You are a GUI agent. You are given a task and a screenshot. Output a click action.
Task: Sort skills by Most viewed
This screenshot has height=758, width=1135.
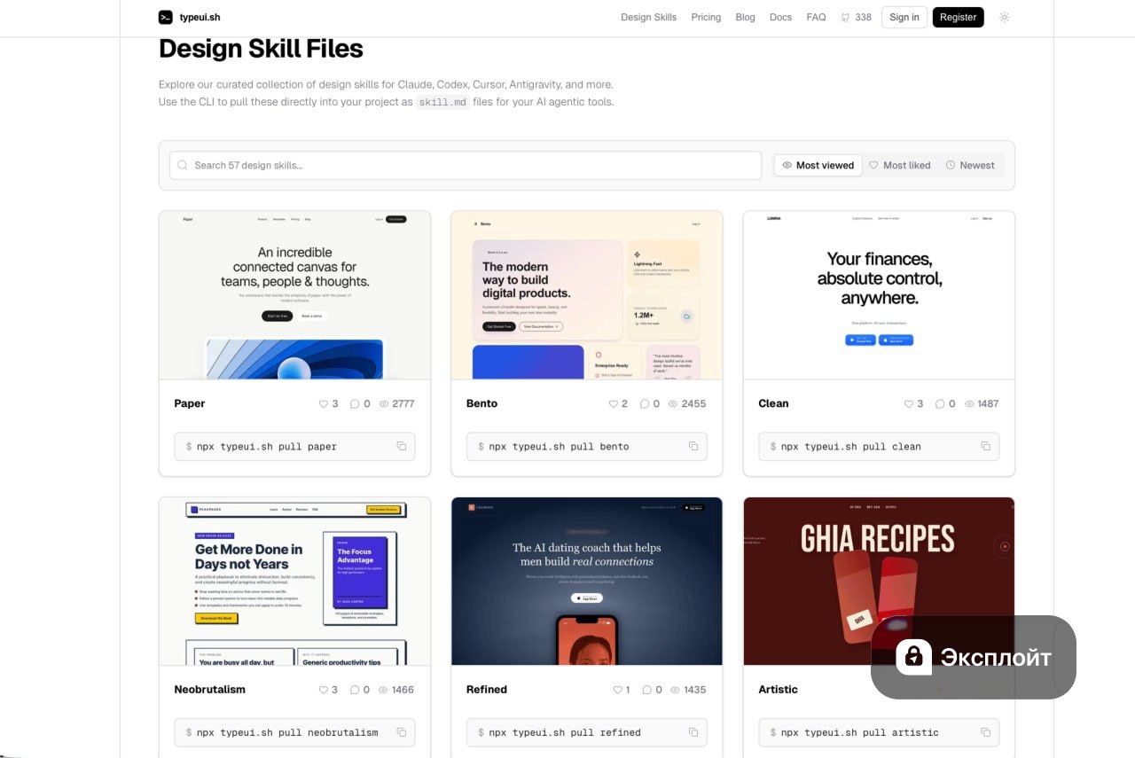[x=818, y=165]
